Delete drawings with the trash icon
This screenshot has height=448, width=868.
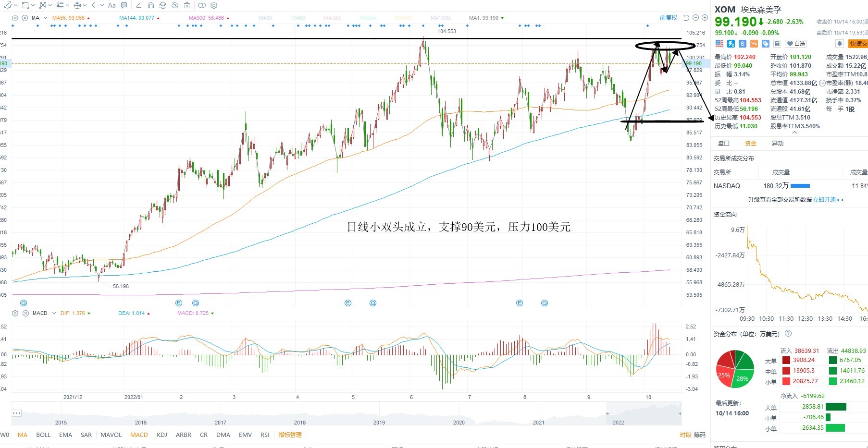(x=187, y=5)
